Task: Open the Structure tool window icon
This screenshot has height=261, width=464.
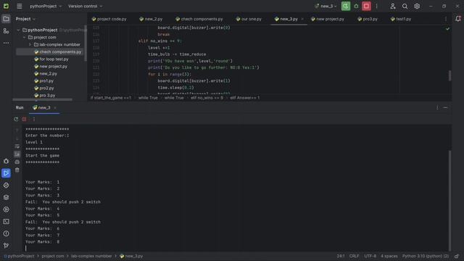Action: [x=6, y=30]
